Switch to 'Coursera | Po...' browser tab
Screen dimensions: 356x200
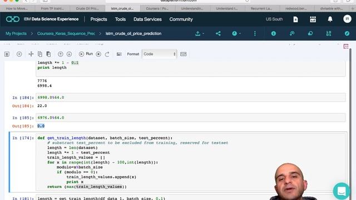pyautogui.click(x=157, y=9)
